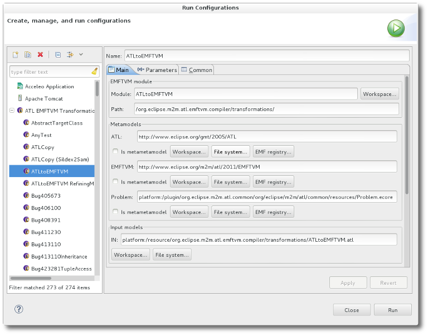428x335 pixels.
Task: Switch to the Common tab
Action: point(197,70)
